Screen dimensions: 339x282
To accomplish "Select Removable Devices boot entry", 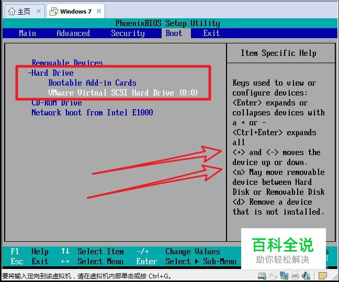I will pyautogui.click(x=67, y=63).
